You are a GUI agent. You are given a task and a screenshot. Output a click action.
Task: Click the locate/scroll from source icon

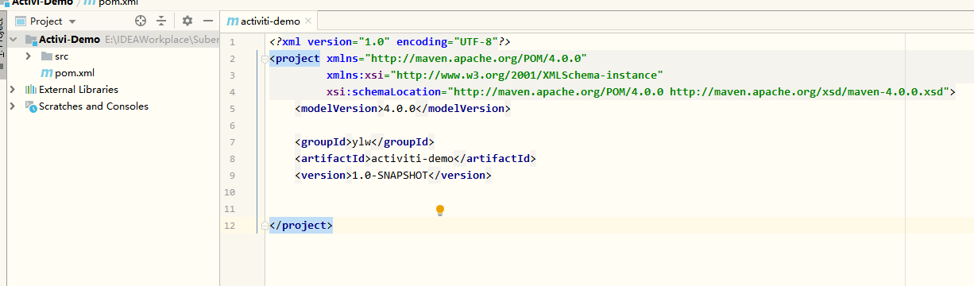click(141, 21)
